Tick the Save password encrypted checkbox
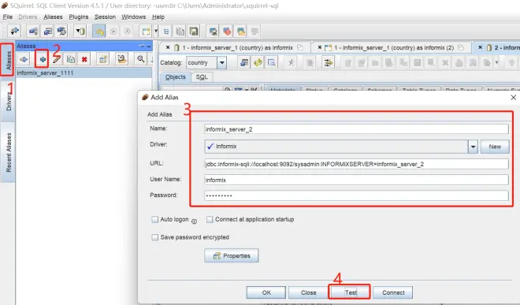This screenshot has width=520, height=305. pos(155,237)
